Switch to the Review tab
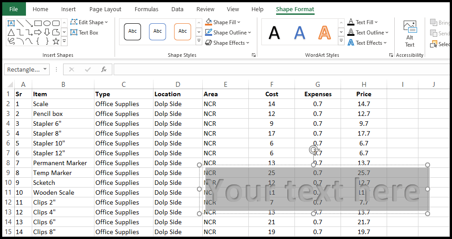This screenshot has width=452, height=239. [x=205, y=9]
